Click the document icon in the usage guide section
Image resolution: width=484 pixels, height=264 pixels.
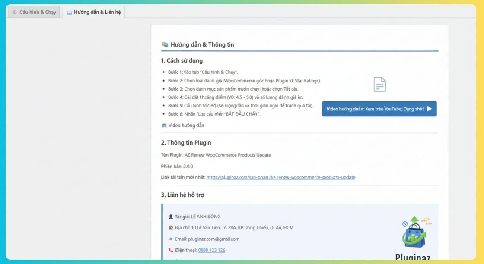379,85
